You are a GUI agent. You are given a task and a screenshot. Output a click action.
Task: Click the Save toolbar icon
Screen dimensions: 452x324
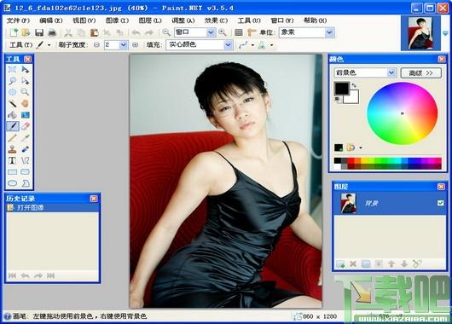point(39,32)
